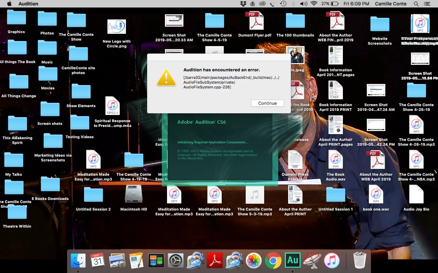The image size is (438, 273).
Task: Click 'Initializing Required Application Components' splash text
Action: tap(213, 142)
